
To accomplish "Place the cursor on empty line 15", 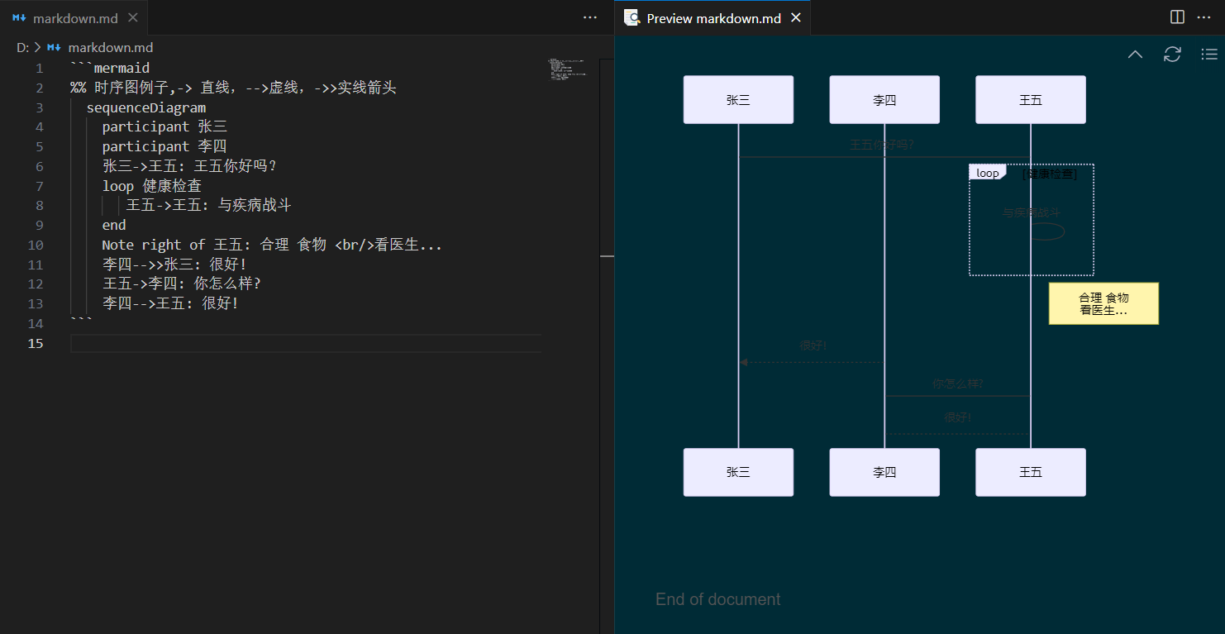I will pyautogui.click(x=306, y=343).
